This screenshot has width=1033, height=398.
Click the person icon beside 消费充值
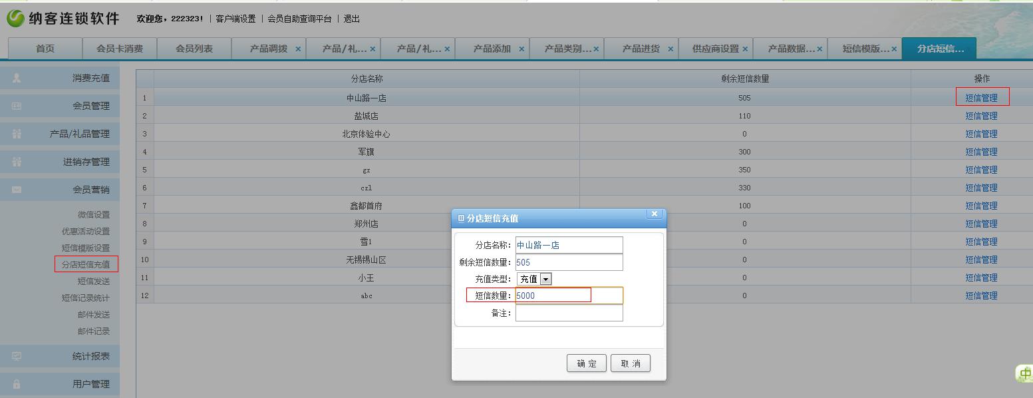click(17, 79)
